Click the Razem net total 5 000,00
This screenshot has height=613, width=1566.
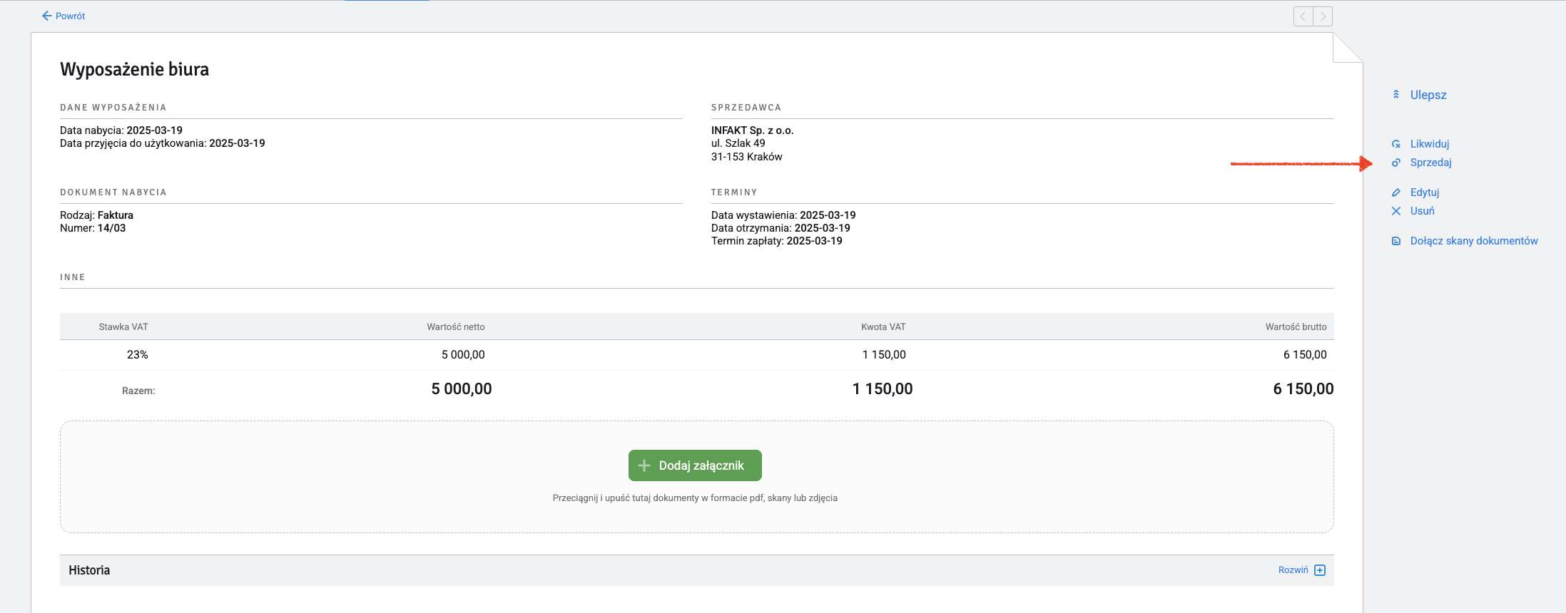click(462, 389)
